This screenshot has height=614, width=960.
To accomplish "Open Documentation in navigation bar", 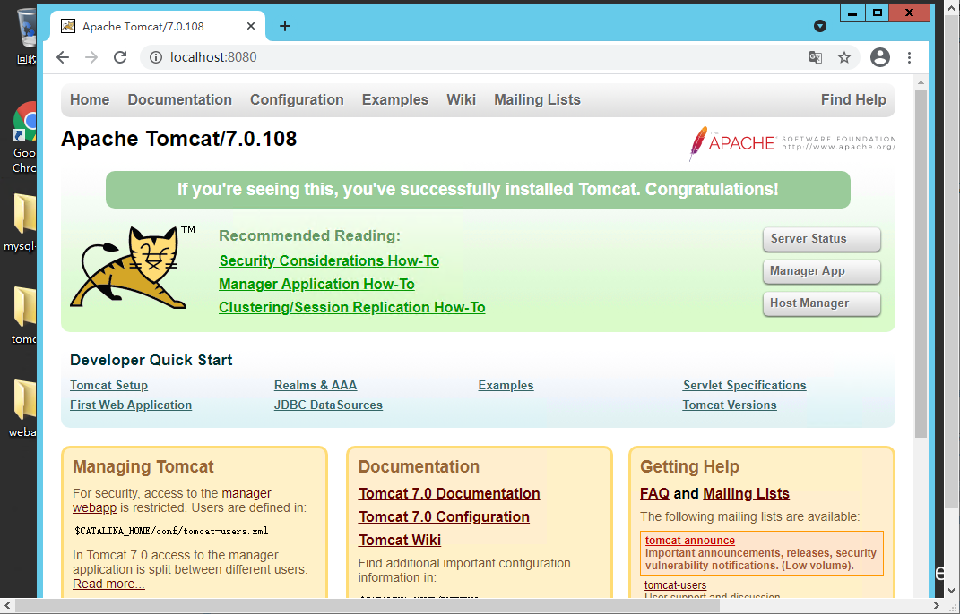I will (179, 99).
